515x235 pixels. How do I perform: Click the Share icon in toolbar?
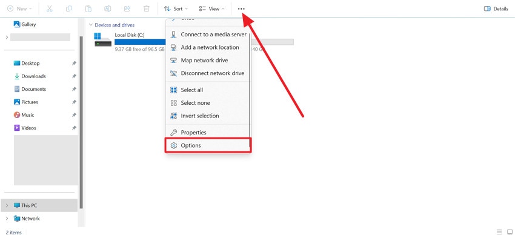coord(127,9)
